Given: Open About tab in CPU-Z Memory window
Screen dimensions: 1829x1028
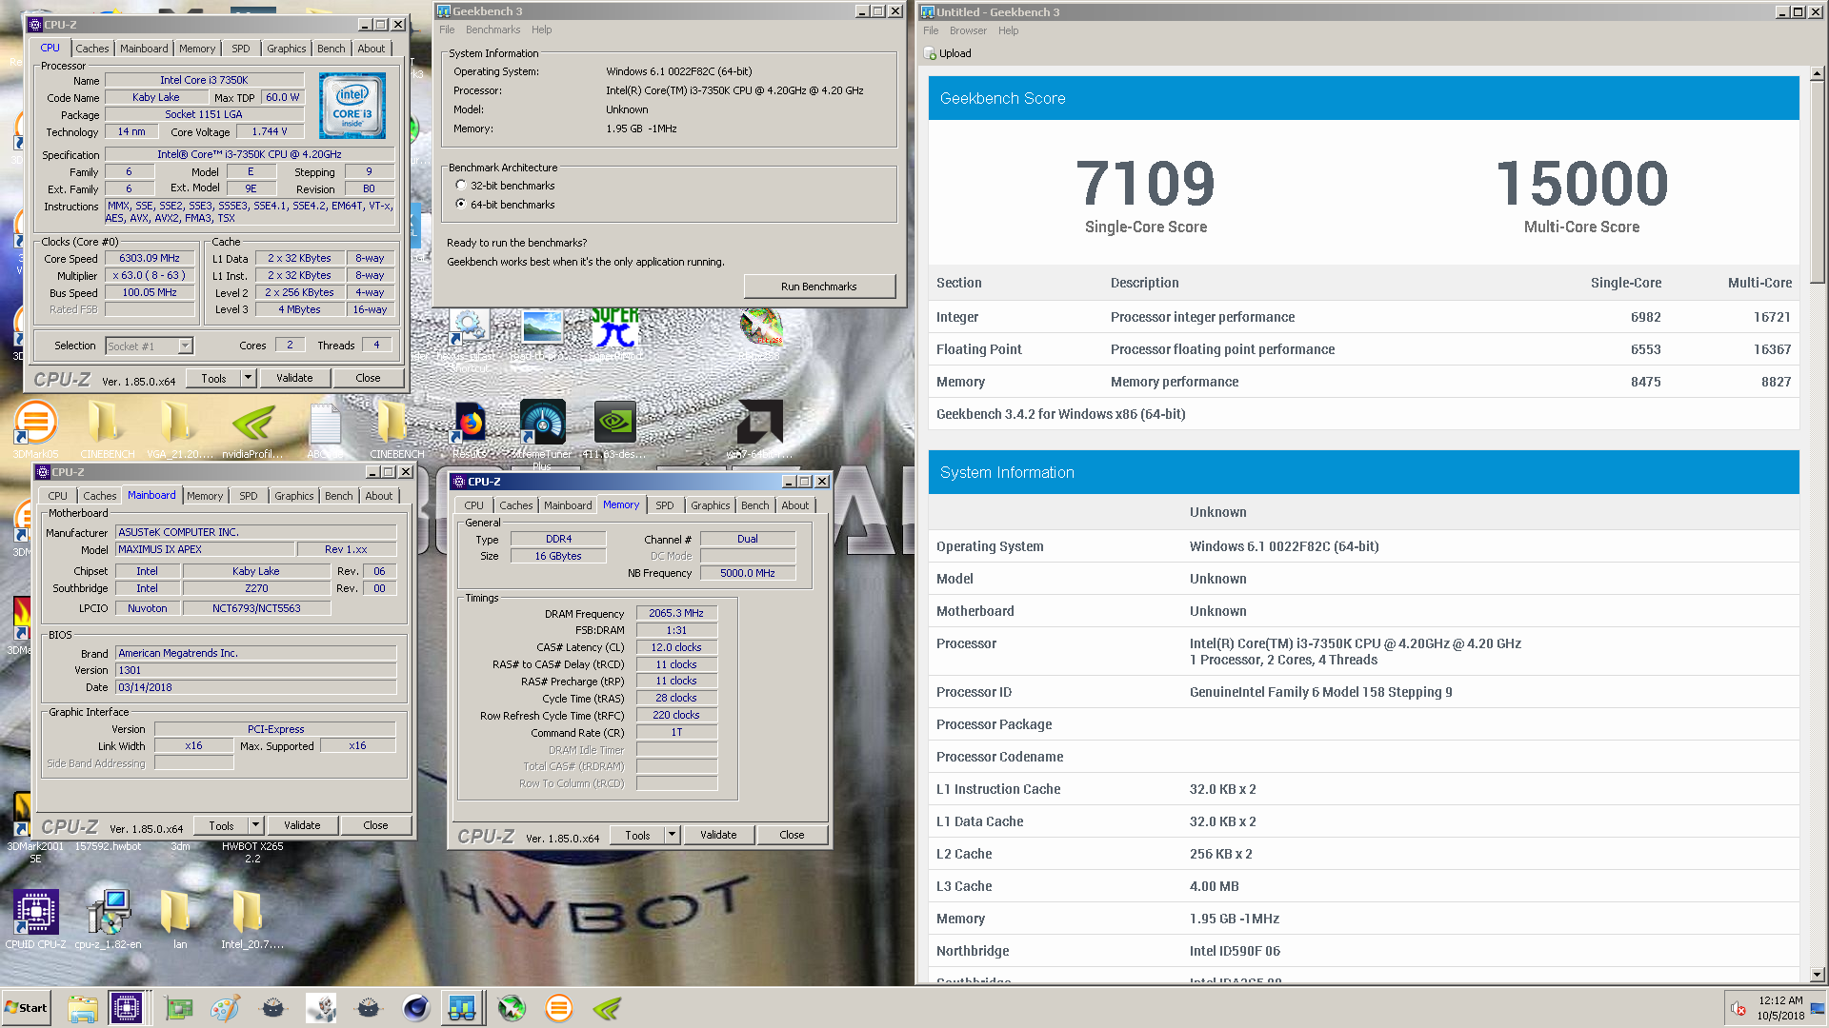Looking at the screenshot, I should [x=795, y=505].
